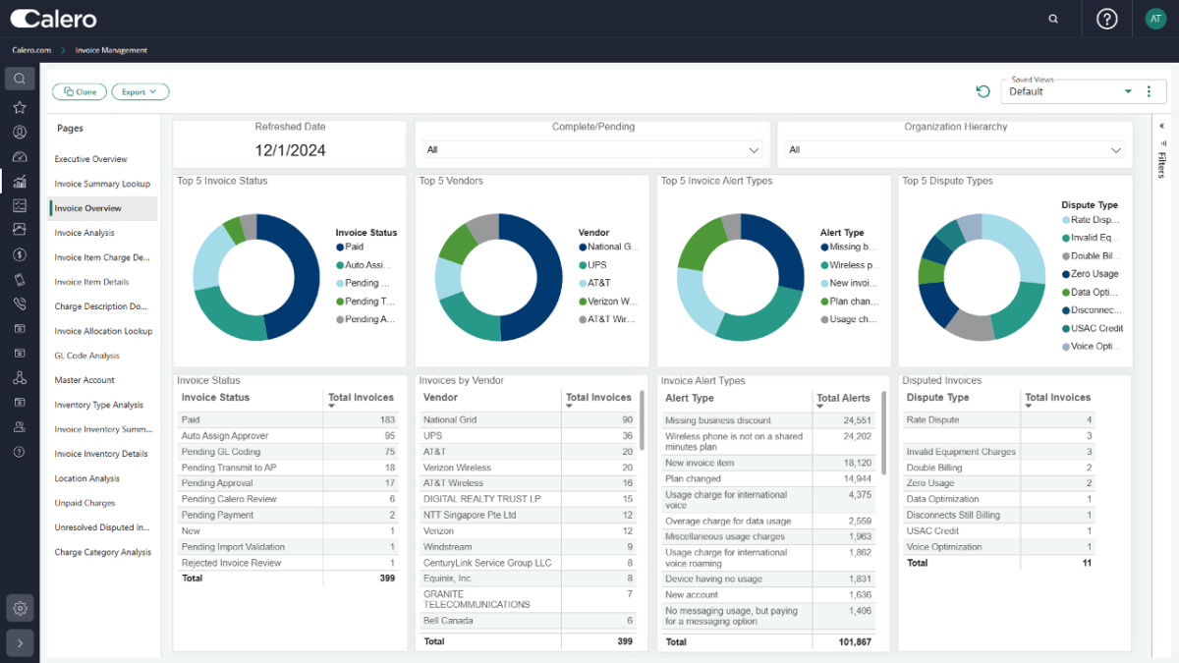The height and width of the screenshot is (663, 1179).
Task: Select the Paid legend entry in Invoice Status
Action: (350, 247)
